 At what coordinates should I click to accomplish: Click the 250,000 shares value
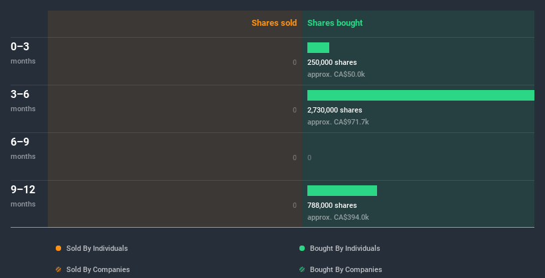click(x=332, y=62)
